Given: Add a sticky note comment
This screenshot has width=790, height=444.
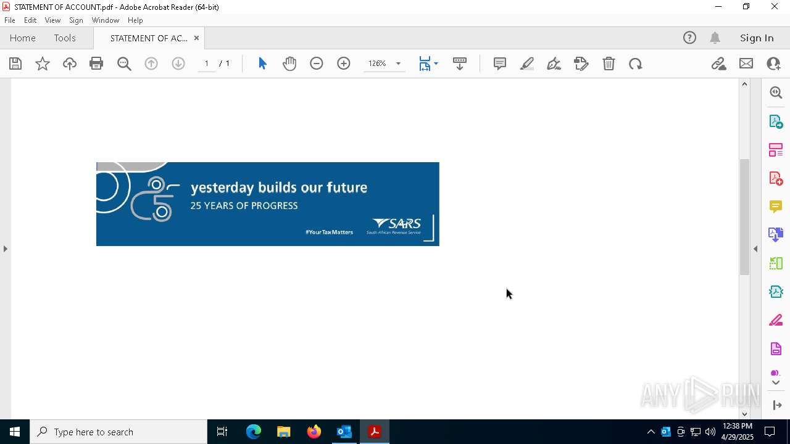Looking at the screenshot, I should click(500, 64).
